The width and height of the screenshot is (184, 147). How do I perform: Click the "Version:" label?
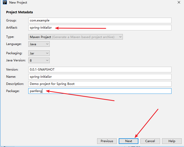pyautogui.click(x=12, y=70)
